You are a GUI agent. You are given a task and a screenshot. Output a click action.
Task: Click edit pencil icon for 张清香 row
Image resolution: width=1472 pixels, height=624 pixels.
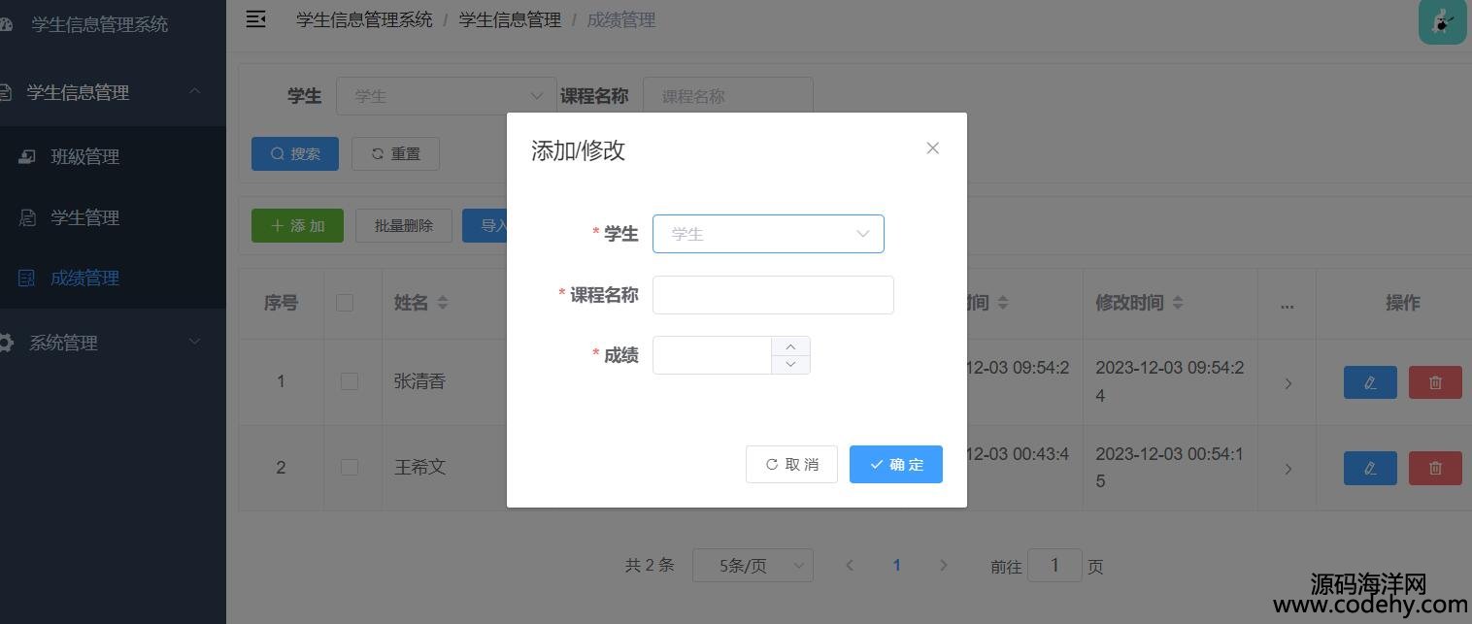1369,382
